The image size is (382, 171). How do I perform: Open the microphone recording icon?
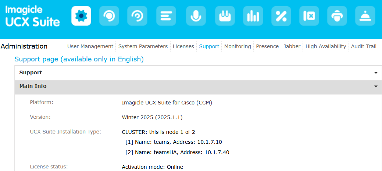[x=196, y=16]
